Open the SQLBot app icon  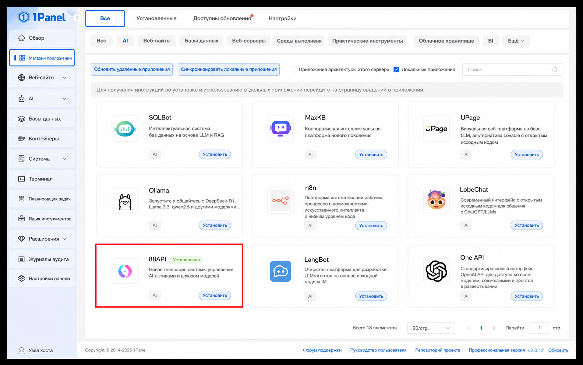click(x=125, y=129)
